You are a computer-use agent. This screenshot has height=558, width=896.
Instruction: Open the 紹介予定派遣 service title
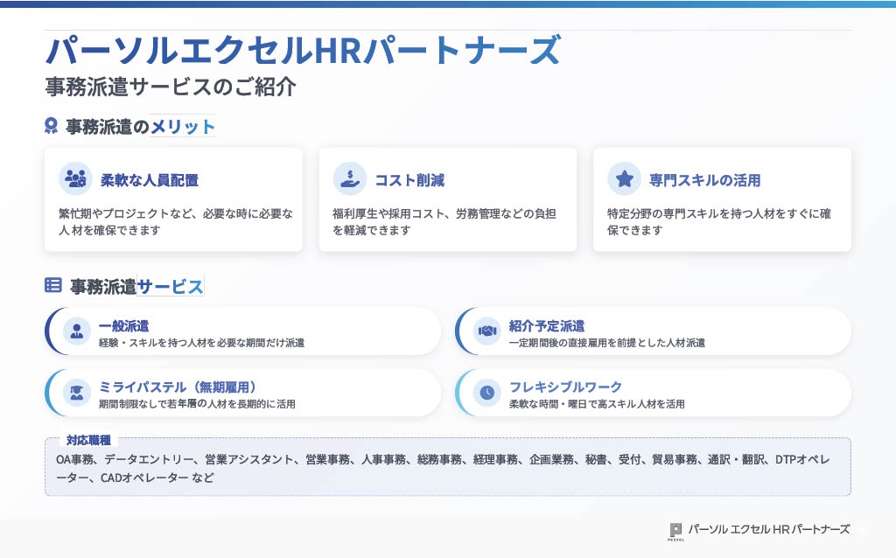coord(547,325)
